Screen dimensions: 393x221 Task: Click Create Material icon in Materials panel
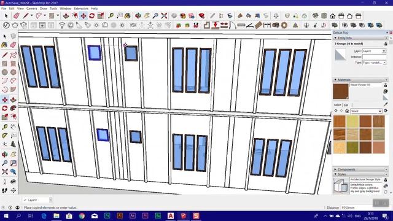pos(386,91)
